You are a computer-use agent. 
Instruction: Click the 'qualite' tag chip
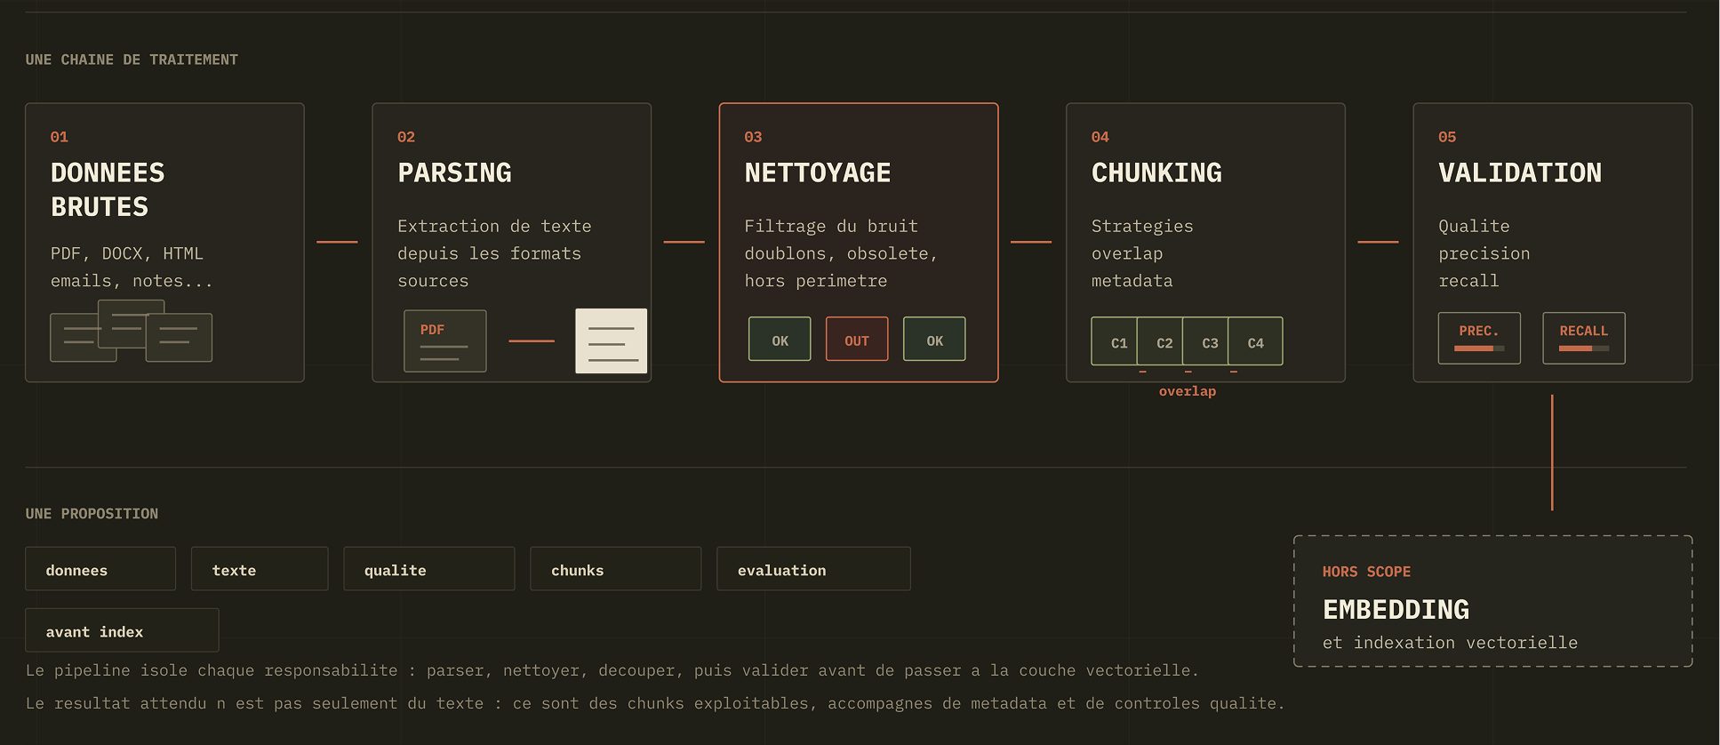click(x=429, y=569)
